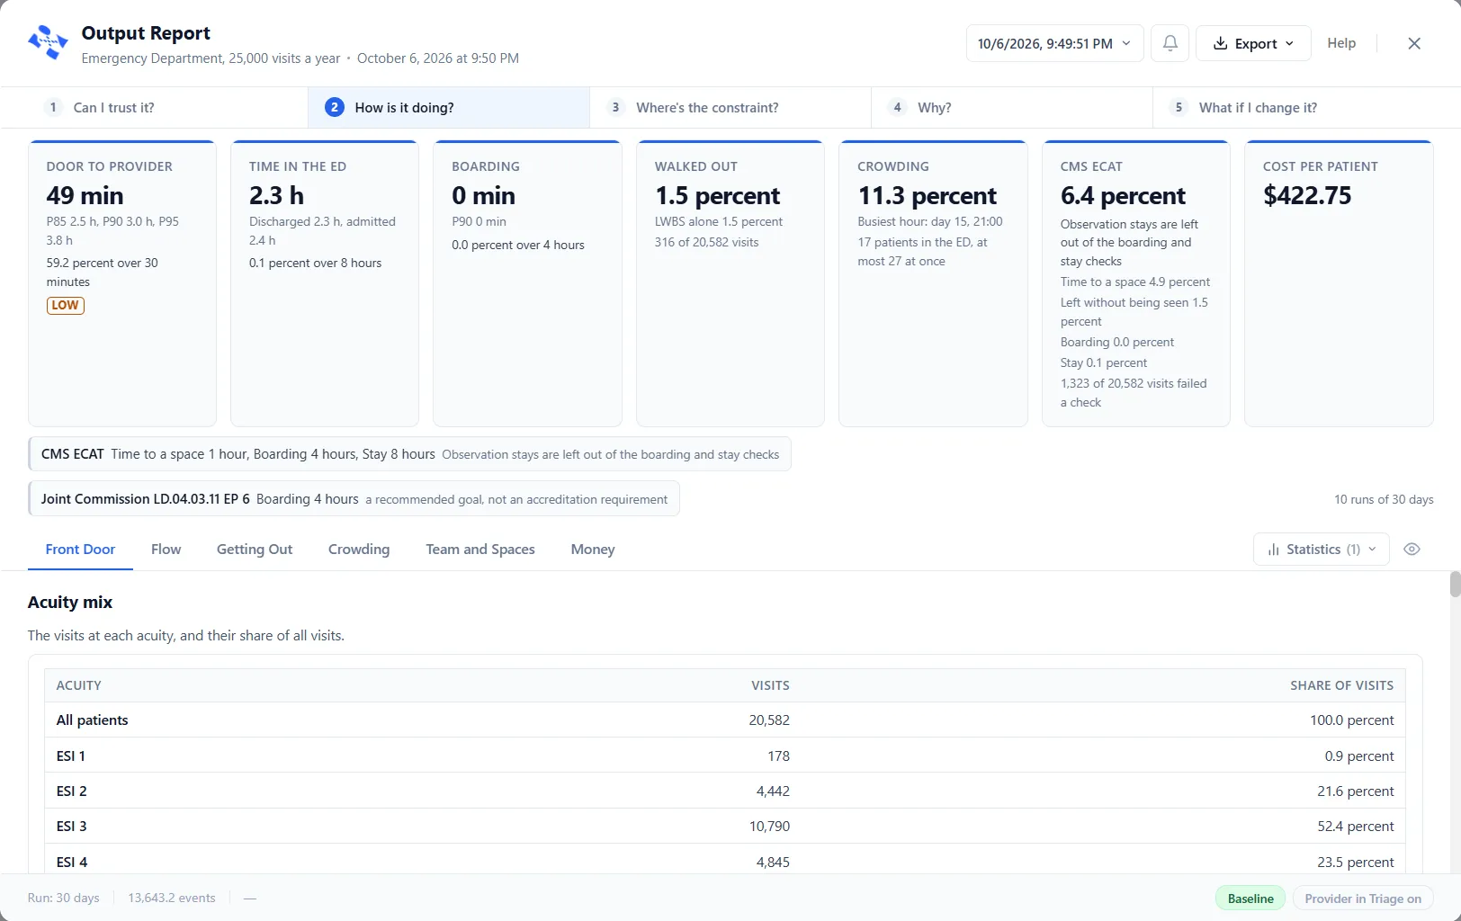Image resolution: width=1461 pixels, height=921 pixels.
Task: Open the Walked Out 1.5 percent card
Action: tap(730, 283)
